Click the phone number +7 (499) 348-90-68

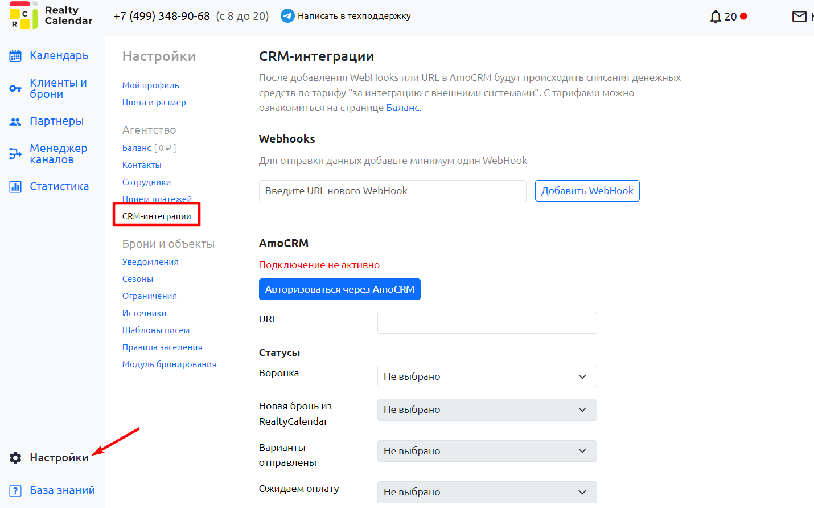click(162, 16)
